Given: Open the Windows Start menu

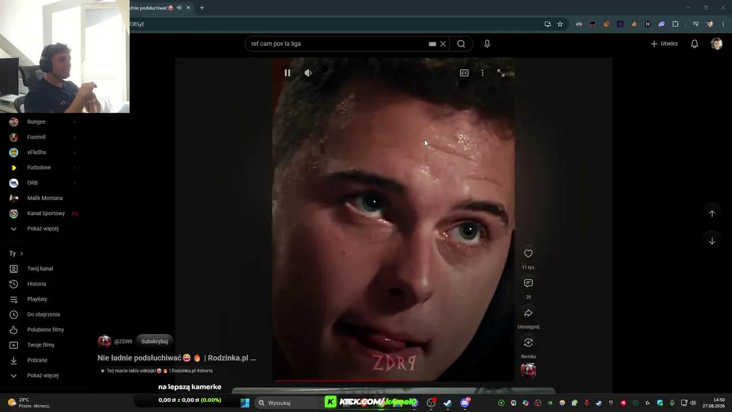Looking at the screenshot, I should tap(245, 403).
